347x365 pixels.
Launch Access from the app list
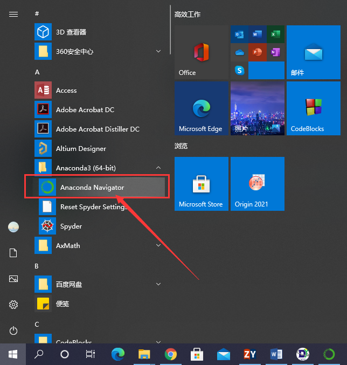click(x=100, y=91)
